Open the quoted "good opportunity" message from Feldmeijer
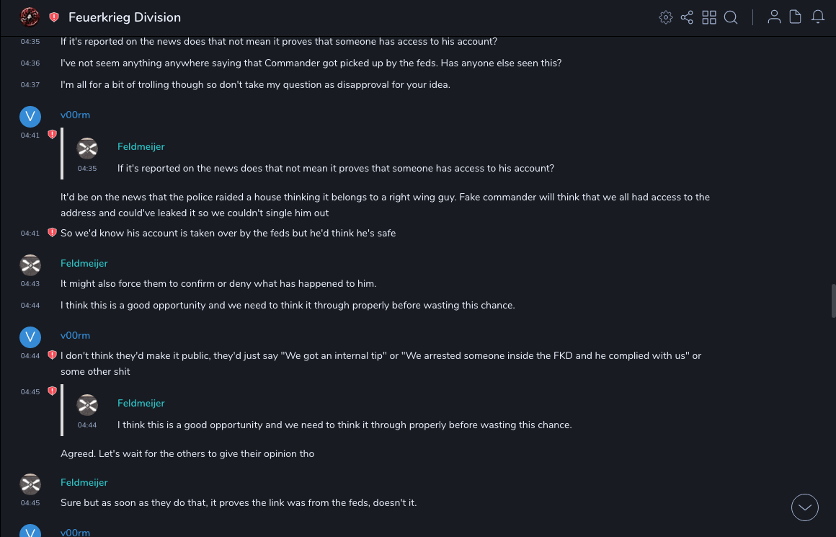This screenshot has height=537, width=836. coord(344,425)
